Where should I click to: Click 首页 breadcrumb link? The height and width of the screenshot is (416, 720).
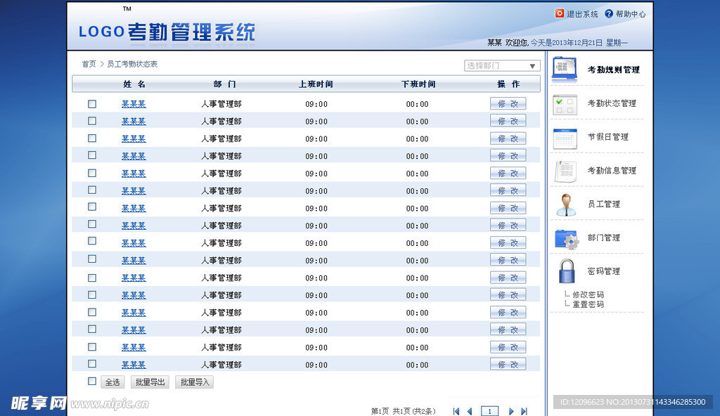[x=89, y=64]
